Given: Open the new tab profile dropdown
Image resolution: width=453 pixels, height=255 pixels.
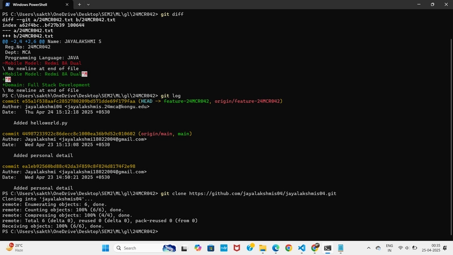Looking at the screenshot, I should pyautogui.click(x=88, y=5).
